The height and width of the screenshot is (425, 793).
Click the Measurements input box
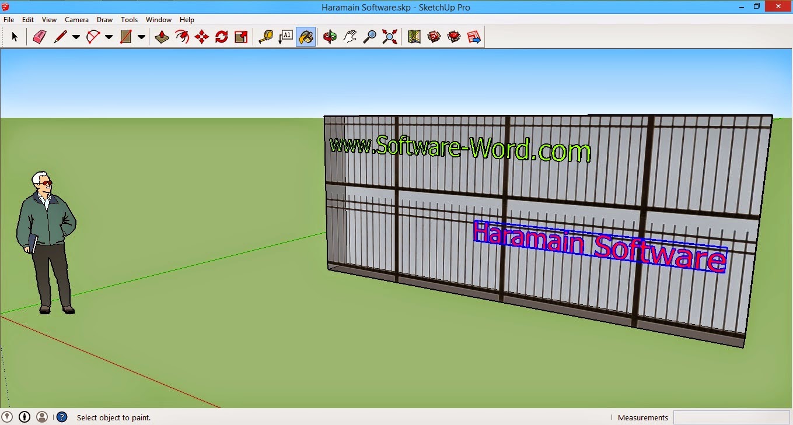(x=732, y=417)
